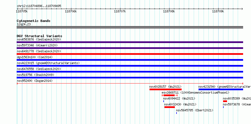Screen dimensions: 251x124
Task: Click the red bar for nsv6491778
Action: pyautogui.click(x=130, y=54)
